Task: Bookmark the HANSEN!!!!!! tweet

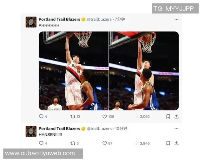Action: [x=168, y=143]
